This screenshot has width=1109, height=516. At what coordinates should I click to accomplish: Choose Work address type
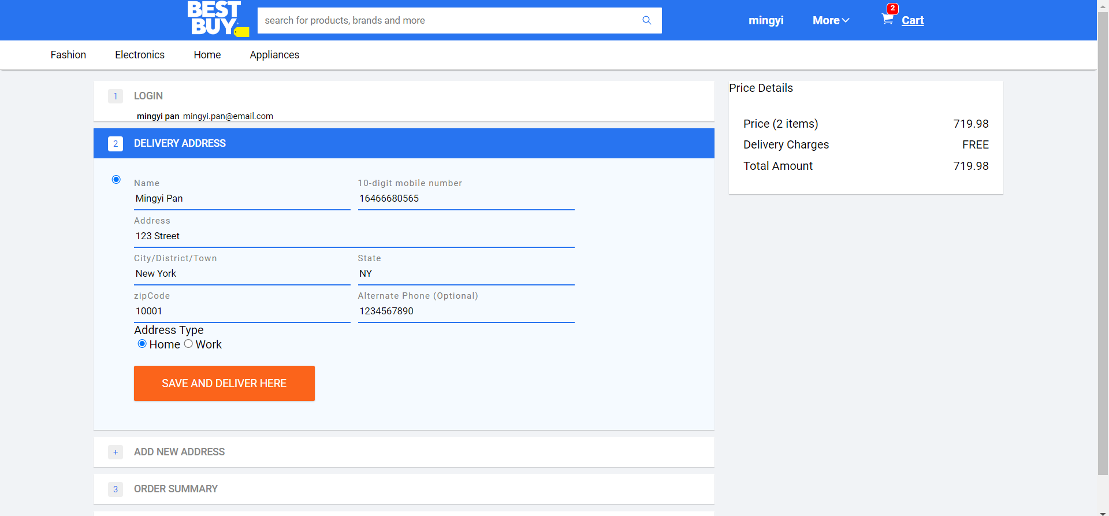pos(188,344)
